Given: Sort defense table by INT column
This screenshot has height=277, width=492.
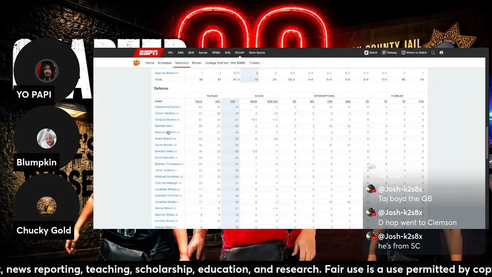Looking at the screenshot, I should point(312,102).
